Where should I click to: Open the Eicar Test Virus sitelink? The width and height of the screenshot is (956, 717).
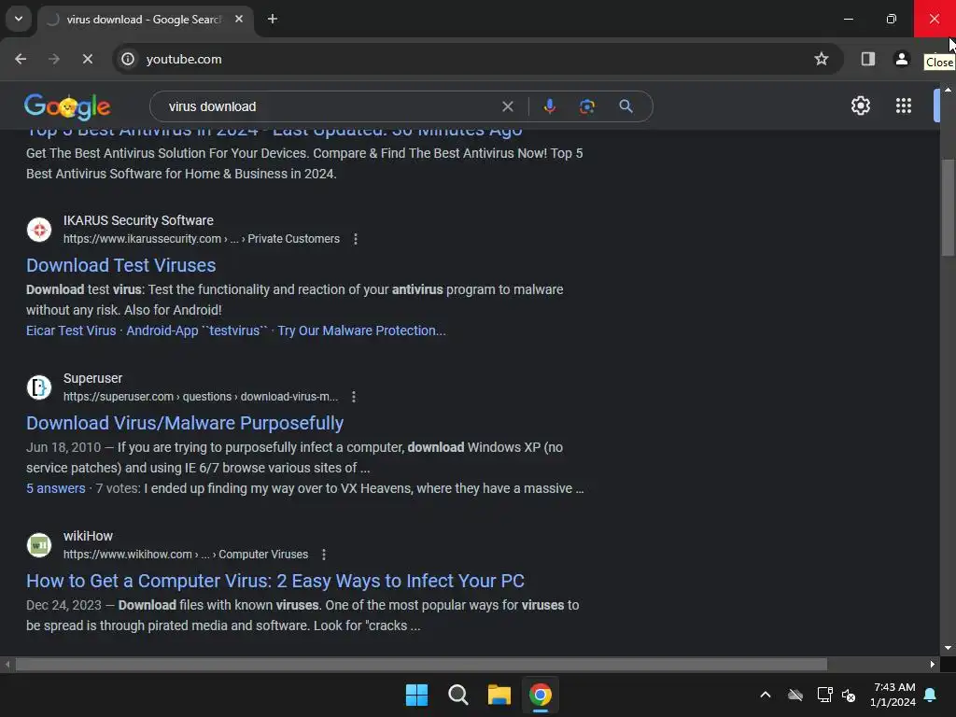pyautogui.click(x=71, y=330)
